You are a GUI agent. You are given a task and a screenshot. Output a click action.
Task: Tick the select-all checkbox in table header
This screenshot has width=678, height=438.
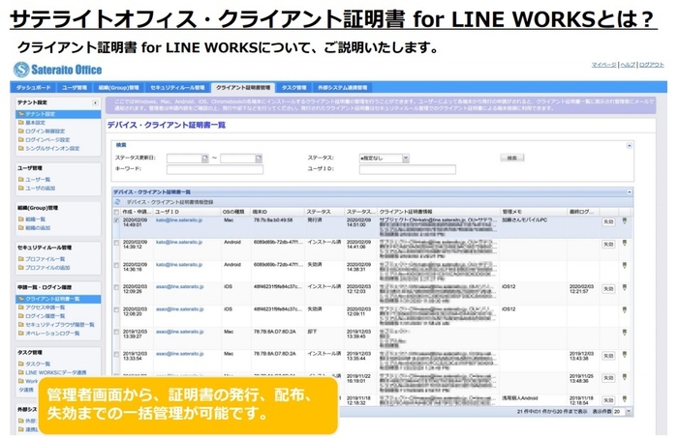pos(116,212)
